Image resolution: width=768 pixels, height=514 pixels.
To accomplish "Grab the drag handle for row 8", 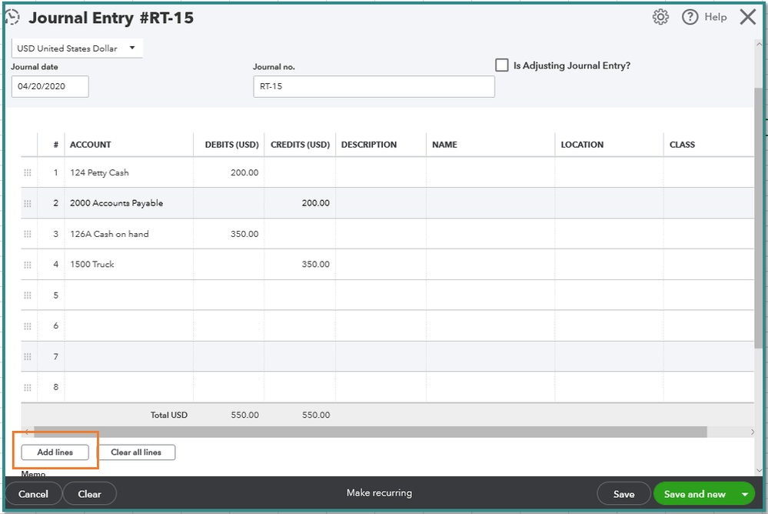I will [28, 387].
